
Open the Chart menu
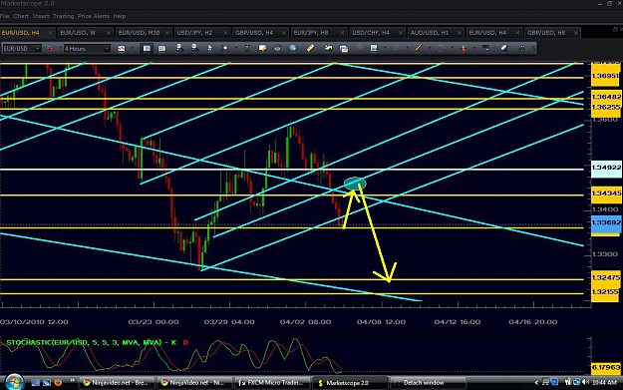tap(21, 16)
